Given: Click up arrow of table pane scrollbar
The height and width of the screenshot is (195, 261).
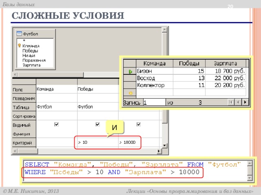Looking at the screenshot, I should point(164,30).
